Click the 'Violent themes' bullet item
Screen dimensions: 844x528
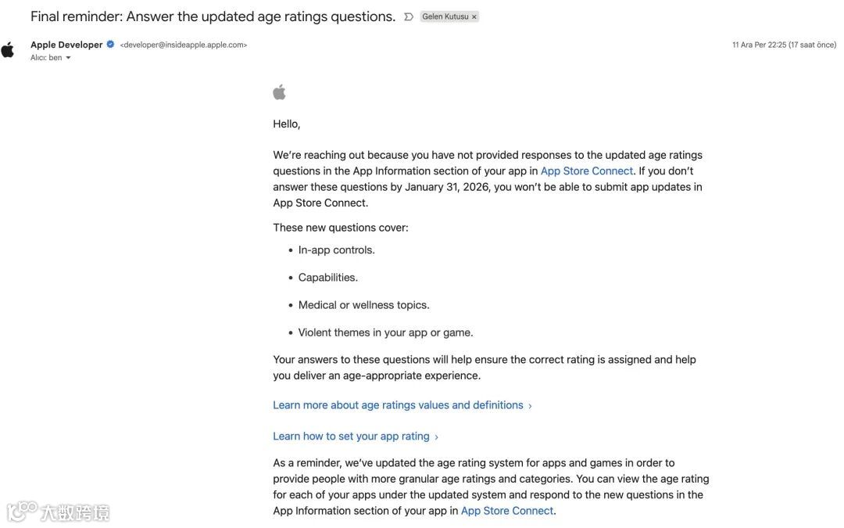click(x=385, y=332)
